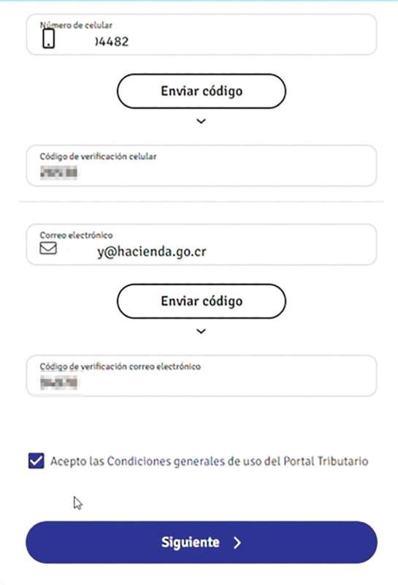Click the arrow icon inside Siguiente button
Viewport: 398px width, 585px height.
click(237, 543)
